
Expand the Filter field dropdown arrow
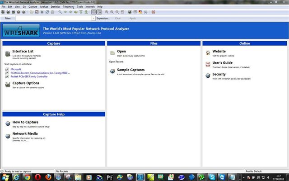click(93, 18)
